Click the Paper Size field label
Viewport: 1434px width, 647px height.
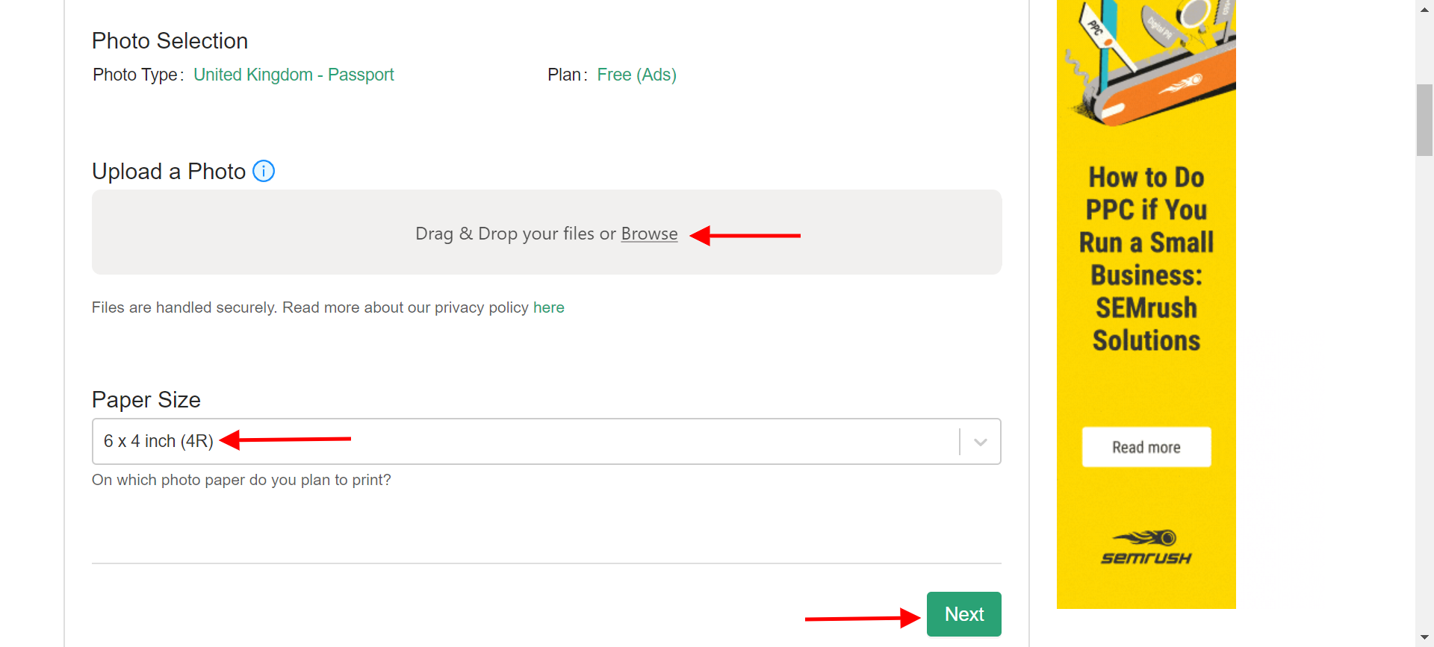[146, 400]
